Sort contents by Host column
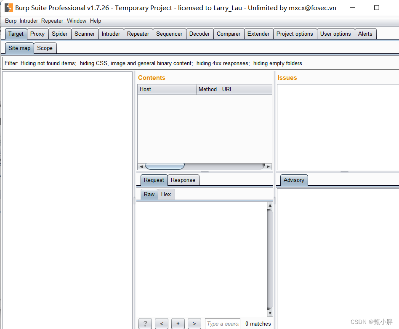The image size is (399, 329). coord(167,89)
